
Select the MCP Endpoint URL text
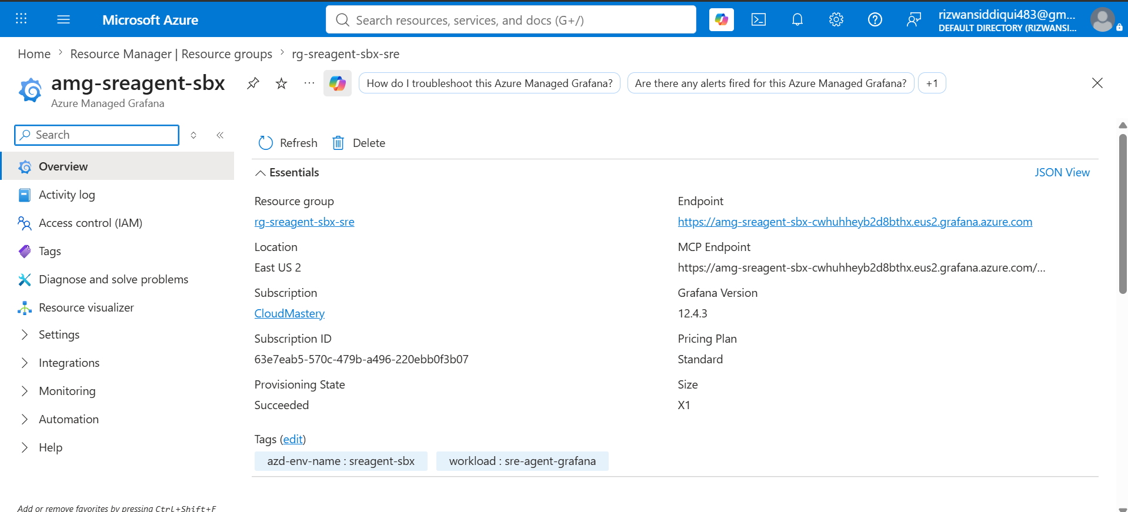(862, 267)
